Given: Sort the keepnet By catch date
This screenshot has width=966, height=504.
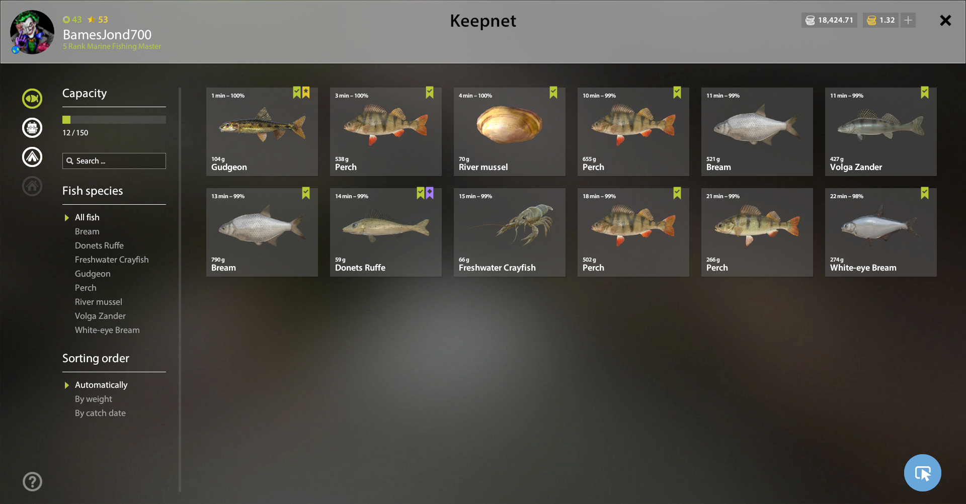Looking at the screenshot, I should [100, 413].
